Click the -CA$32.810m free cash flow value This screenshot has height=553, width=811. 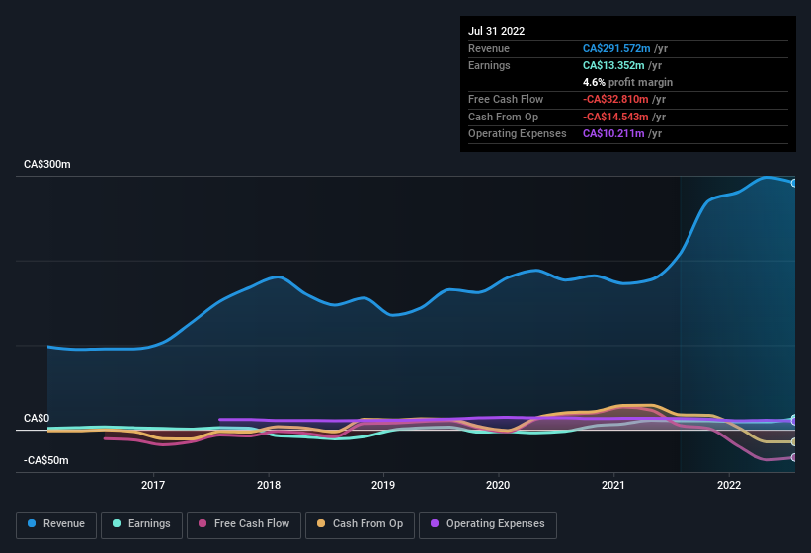[x=615, y=99]
